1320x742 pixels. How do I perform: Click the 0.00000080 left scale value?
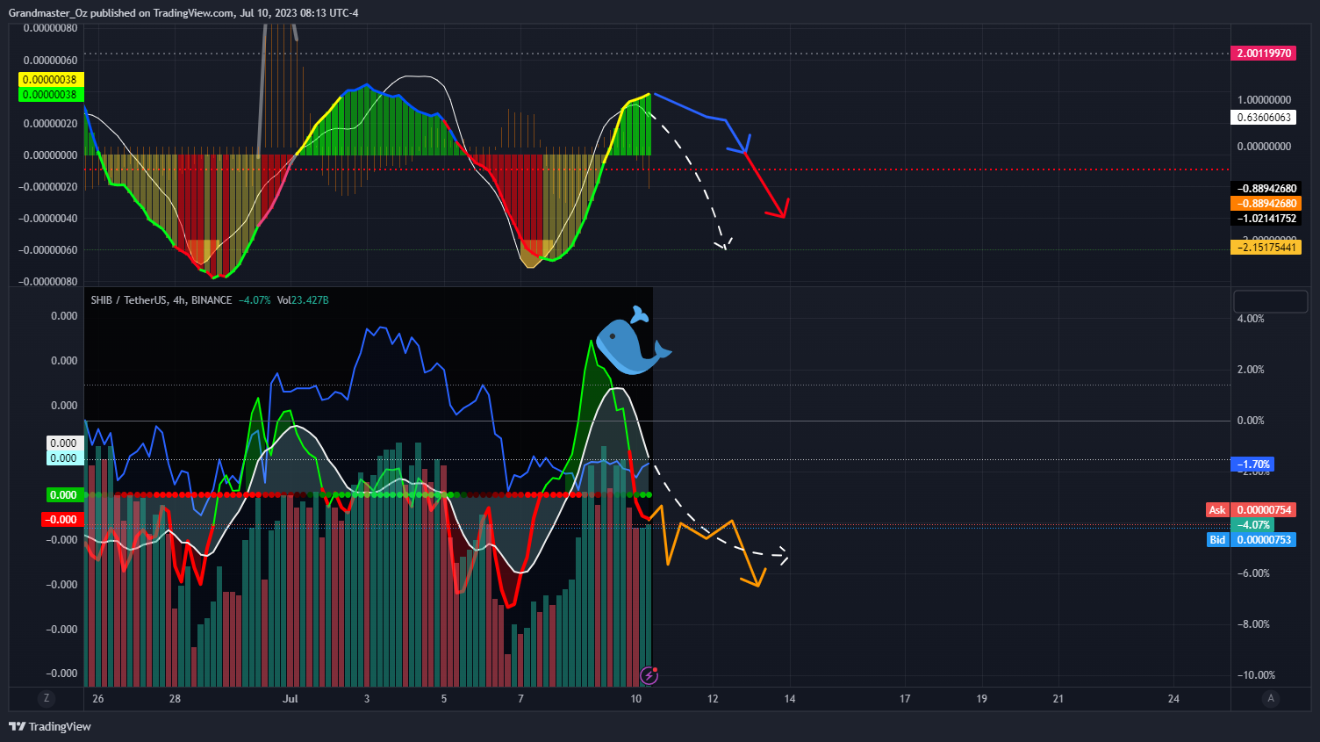click(x=50, y=28)
